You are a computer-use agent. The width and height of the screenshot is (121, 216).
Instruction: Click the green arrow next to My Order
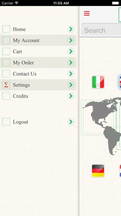[x=71, y=63]
